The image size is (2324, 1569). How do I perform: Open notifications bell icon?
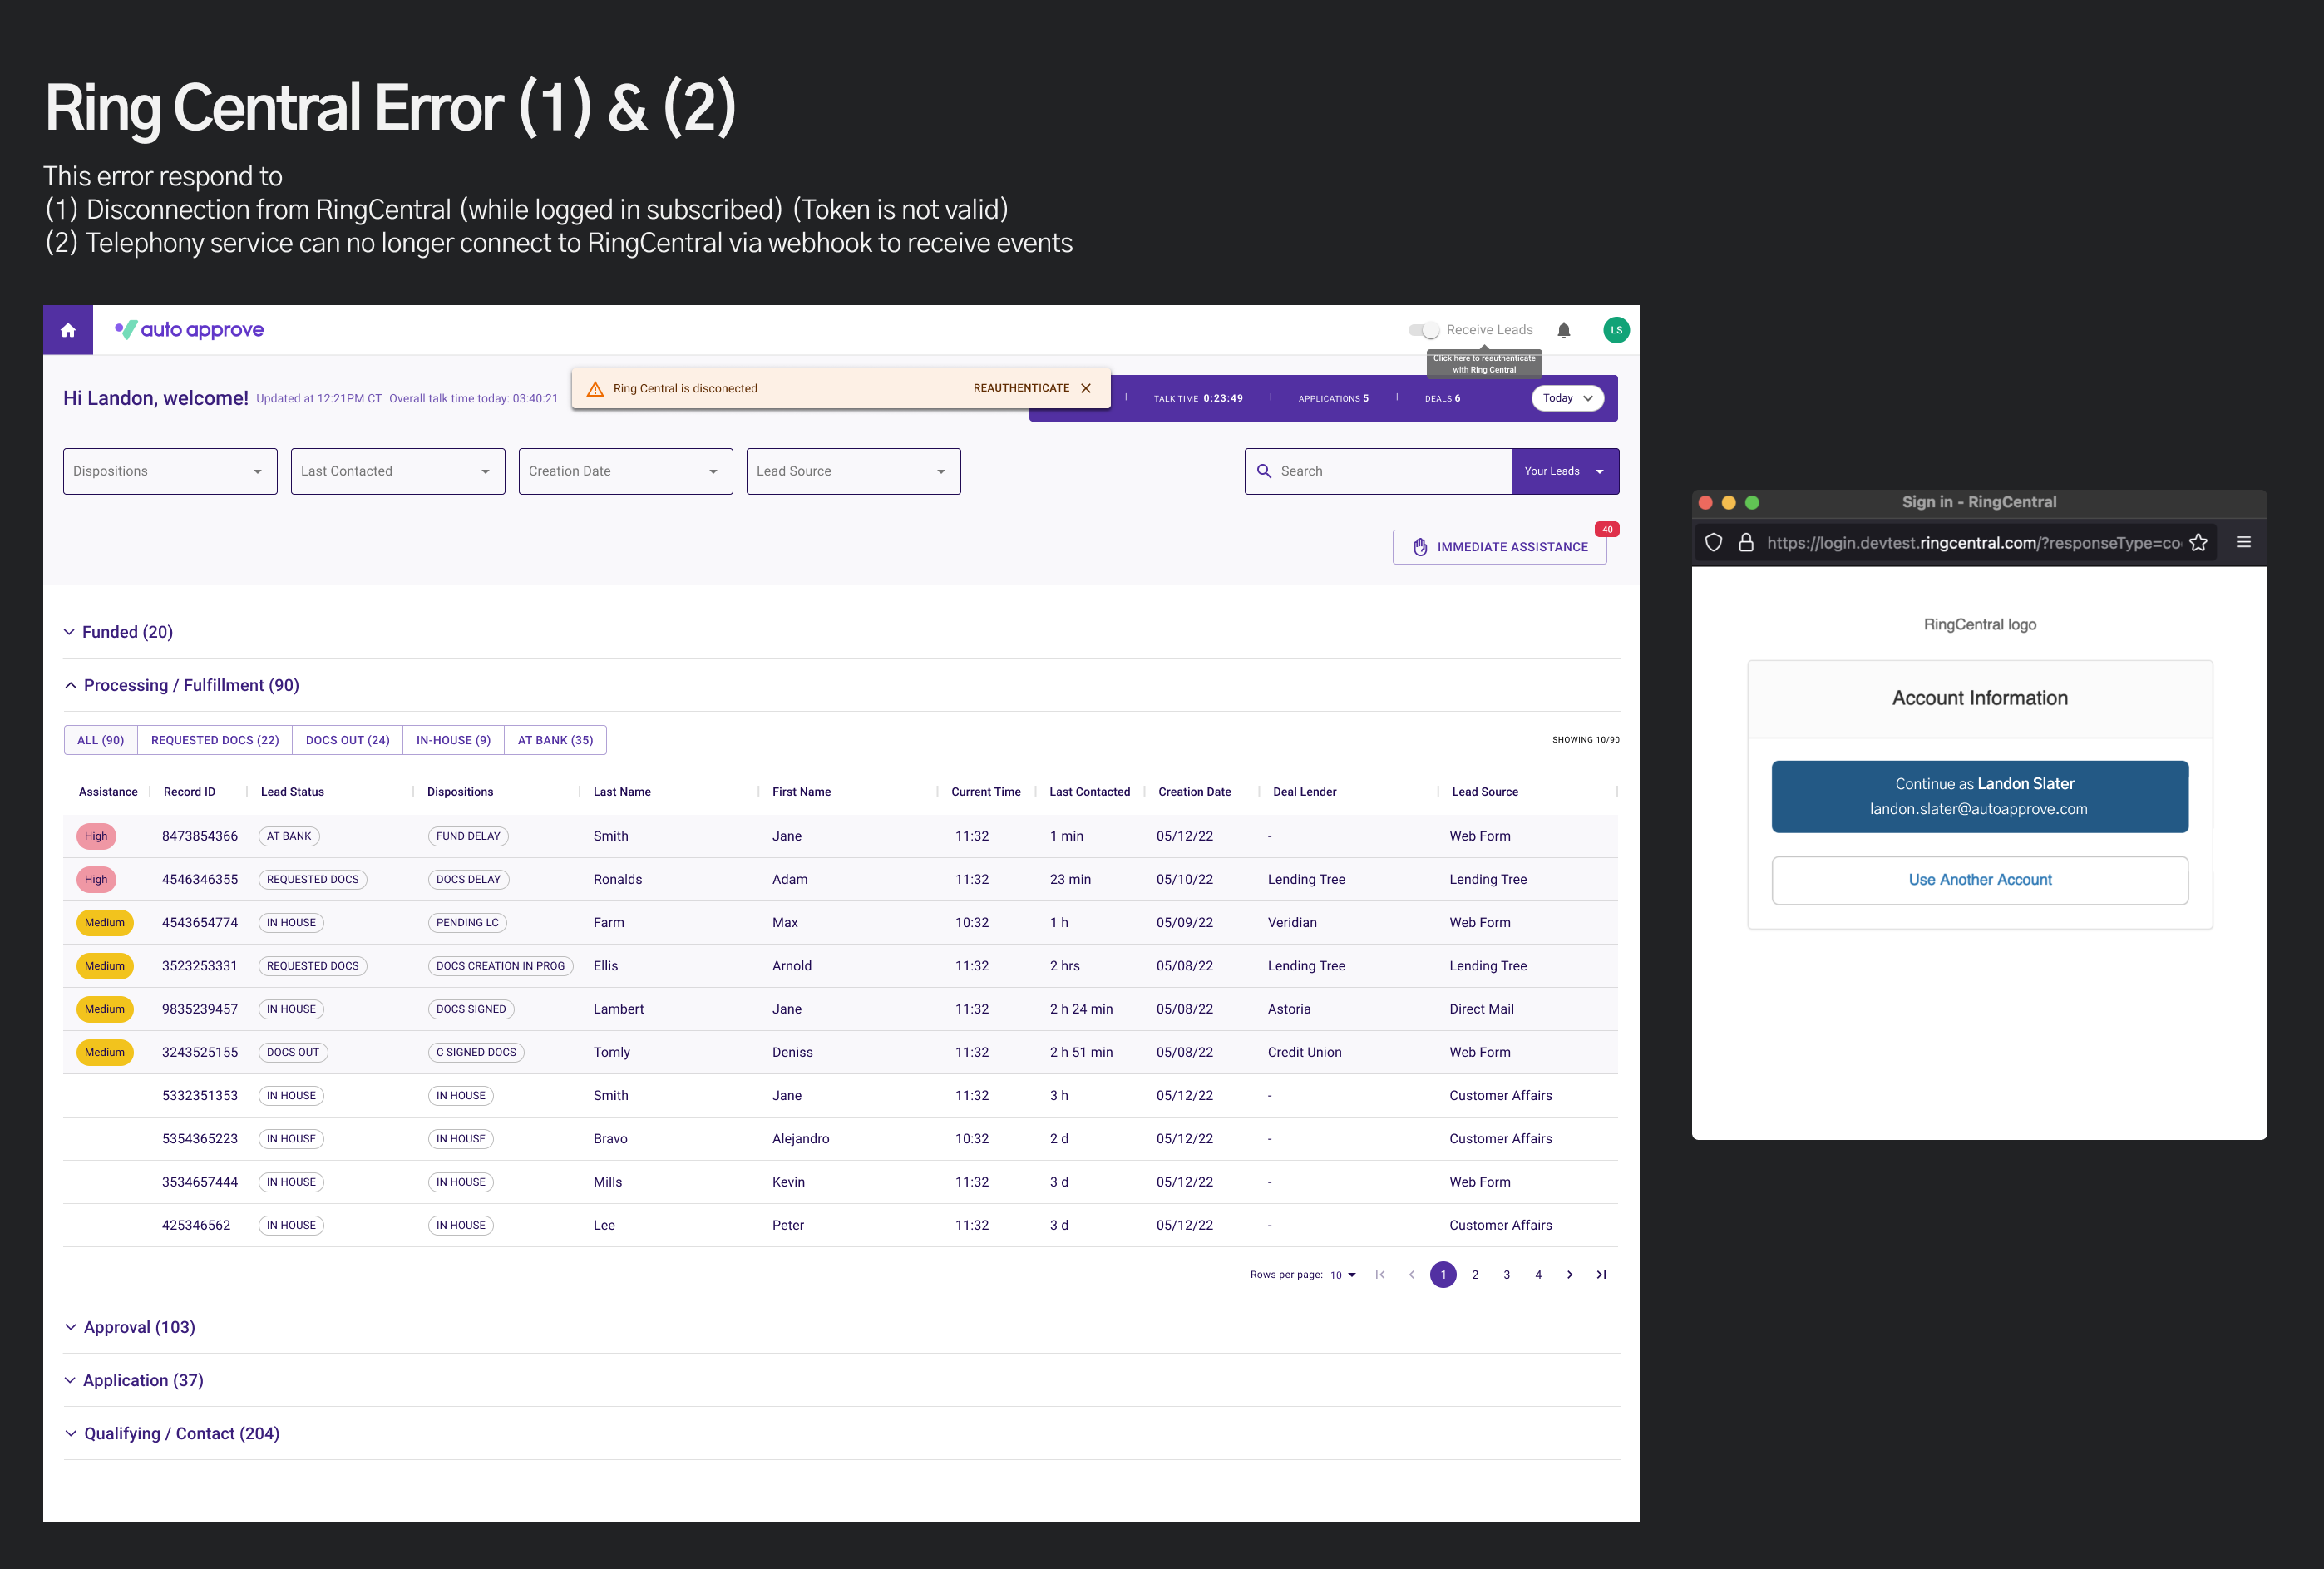coord(1564,330)
